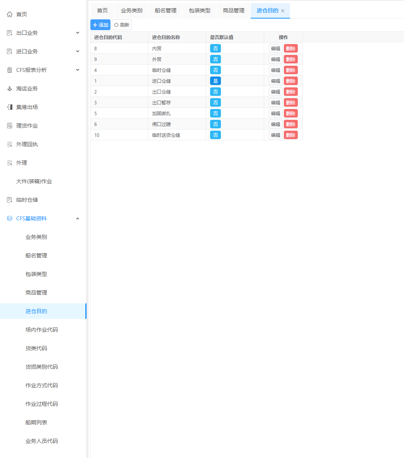Click the 添加 button

pos(100,25)
